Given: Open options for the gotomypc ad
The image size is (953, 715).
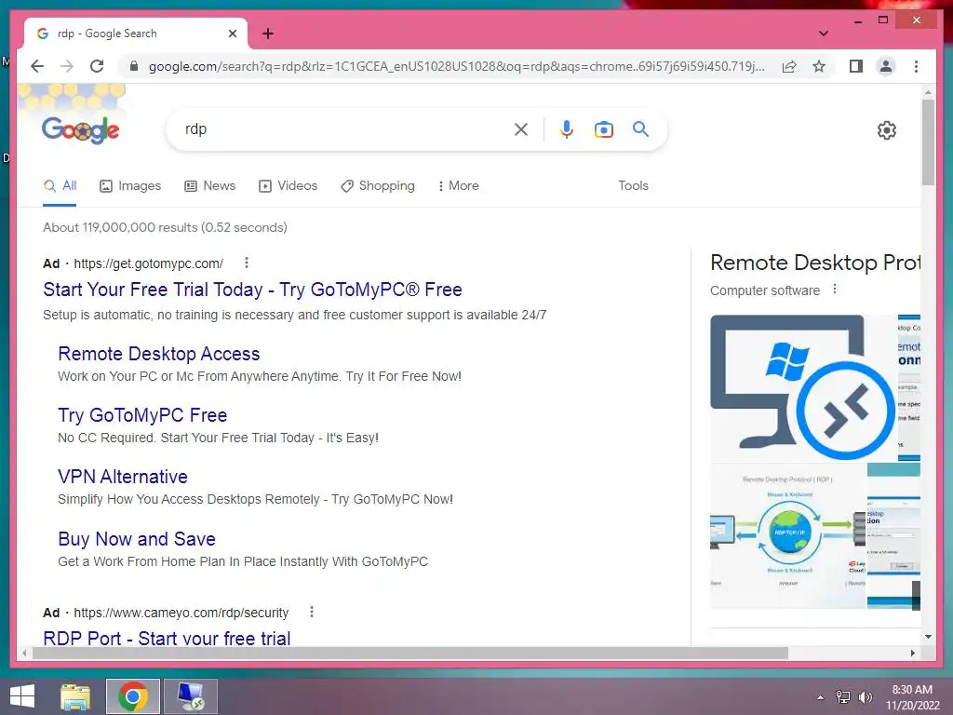Looking at the screenshot, I should 246,263.
